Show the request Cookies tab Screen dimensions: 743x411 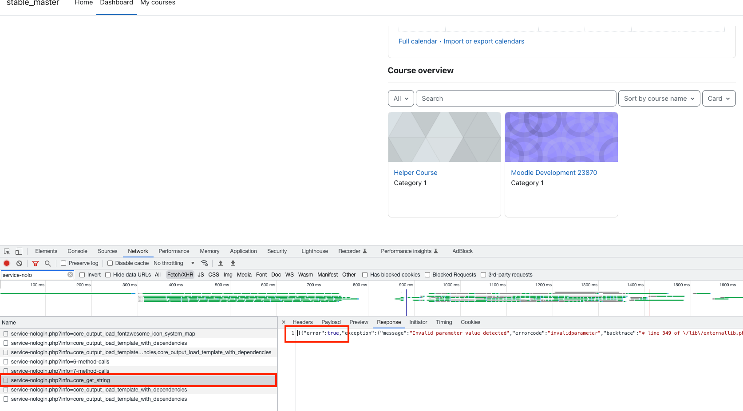470,322
